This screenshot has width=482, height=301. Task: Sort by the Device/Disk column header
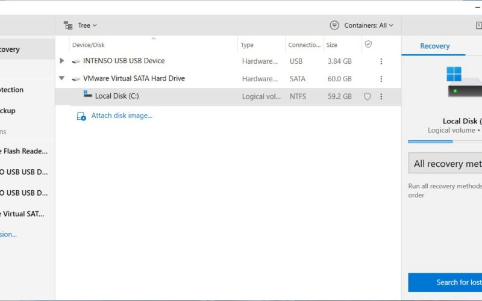click(88, 45)
